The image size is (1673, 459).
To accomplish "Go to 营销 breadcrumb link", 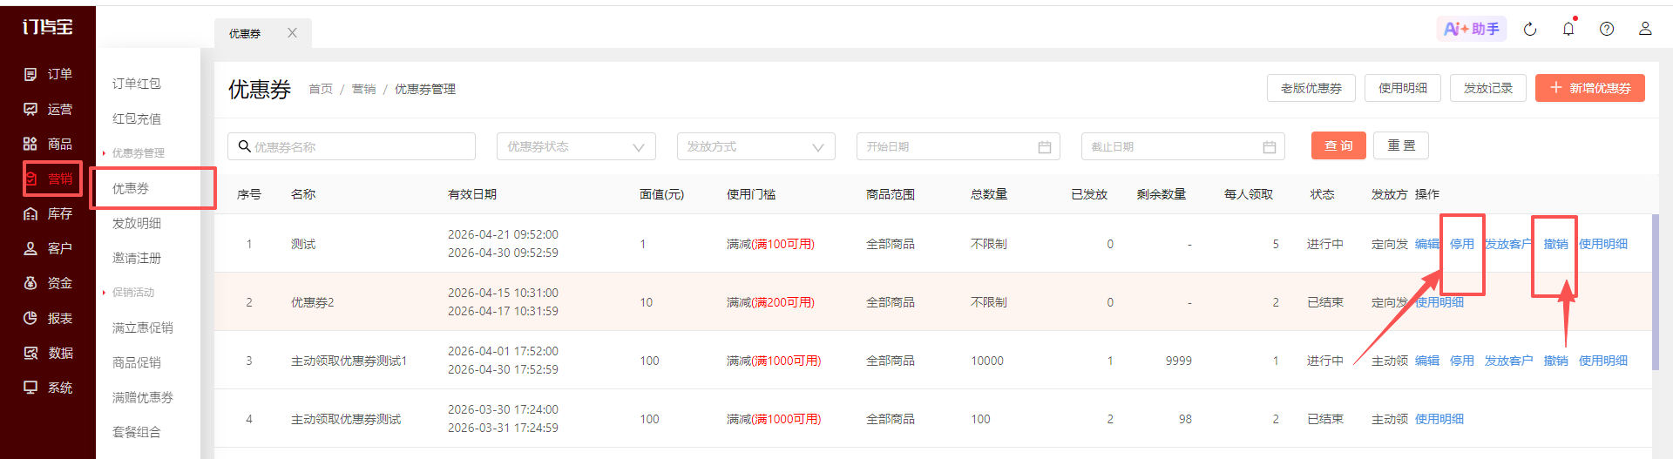I will point(363,89).
